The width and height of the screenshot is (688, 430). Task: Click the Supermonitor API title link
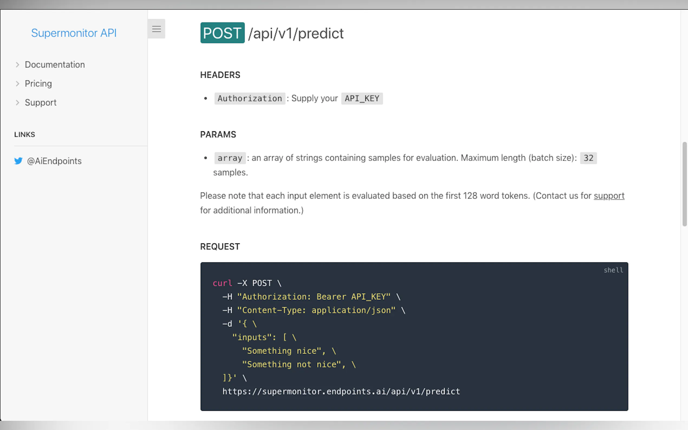[x=74, y=33]
